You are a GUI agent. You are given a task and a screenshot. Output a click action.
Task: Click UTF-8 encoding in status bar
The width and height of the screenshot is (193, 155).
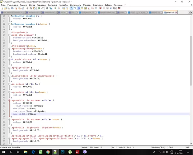(x=171, y=147)
